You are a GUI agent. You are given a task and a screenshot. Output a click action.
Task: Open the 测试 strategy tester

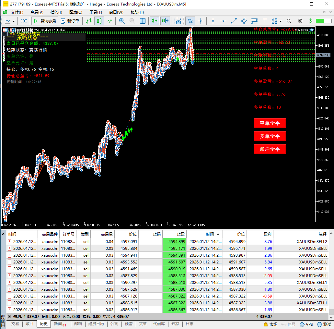(324, 324)
